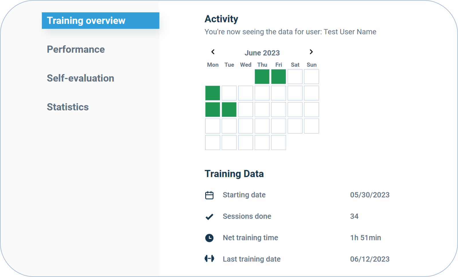Image resolution: width=458 pixels, height=277 pixels.
Task: Switch to the Performance section
Action: point(76,50)
